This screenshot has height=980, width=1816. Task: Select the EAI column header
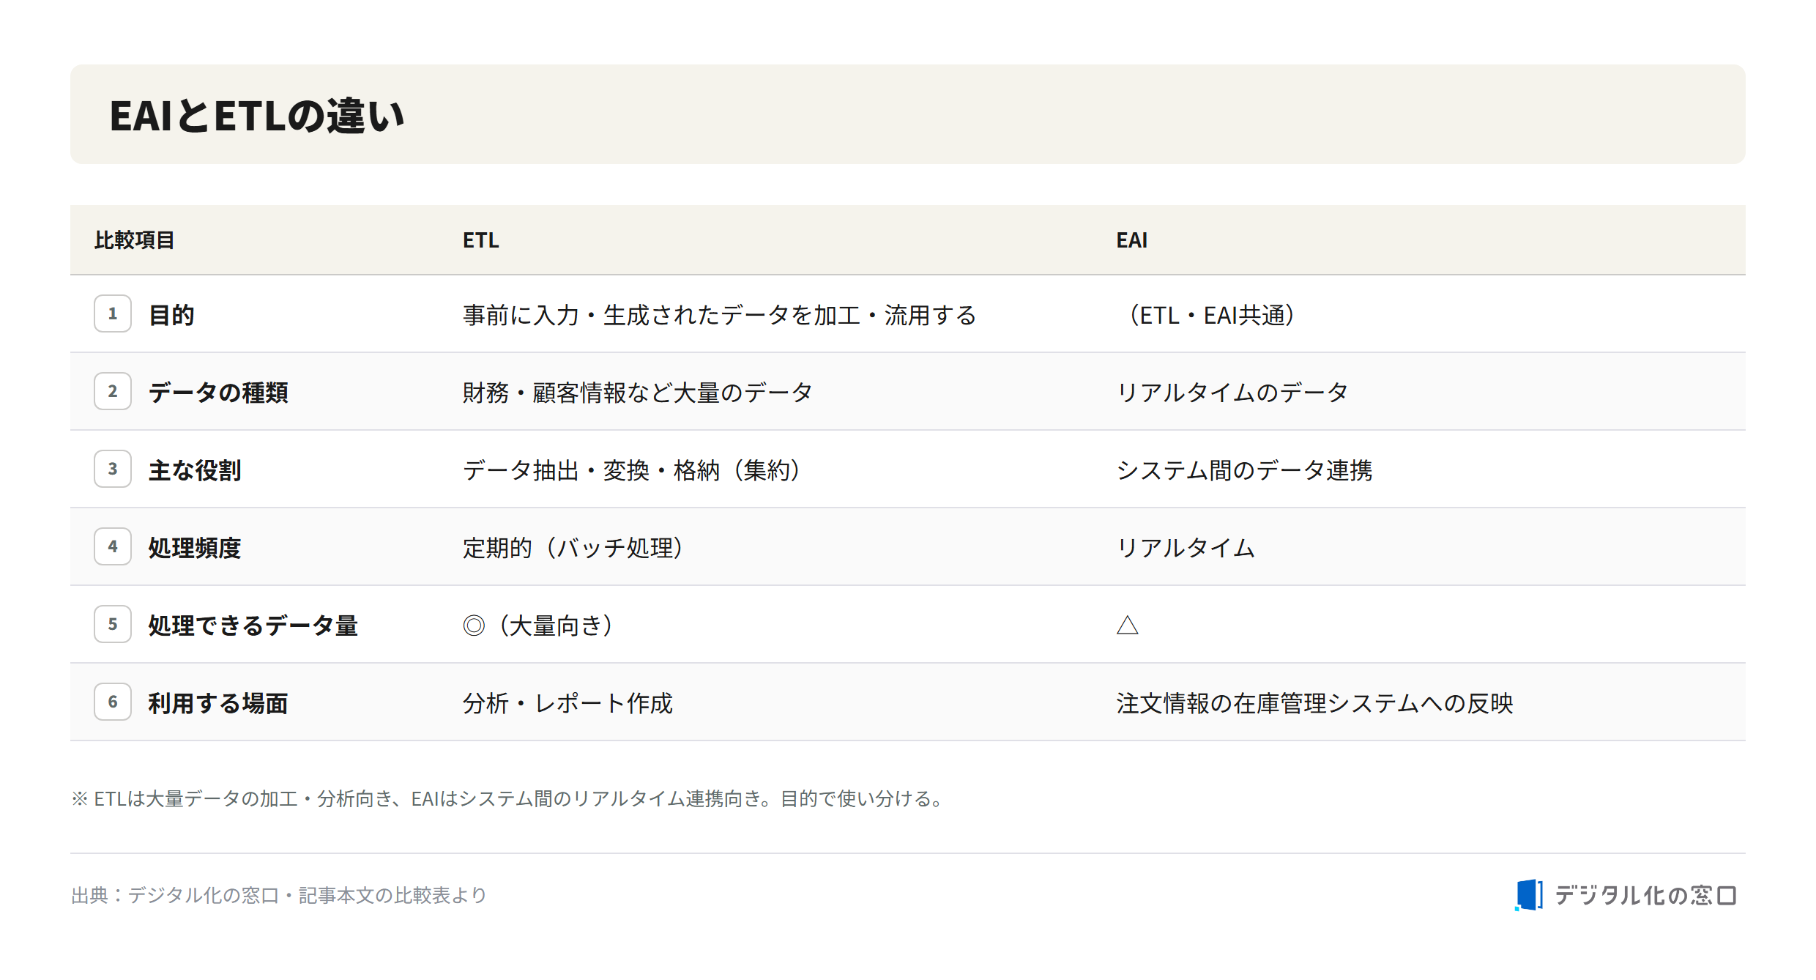(1132, 240)
